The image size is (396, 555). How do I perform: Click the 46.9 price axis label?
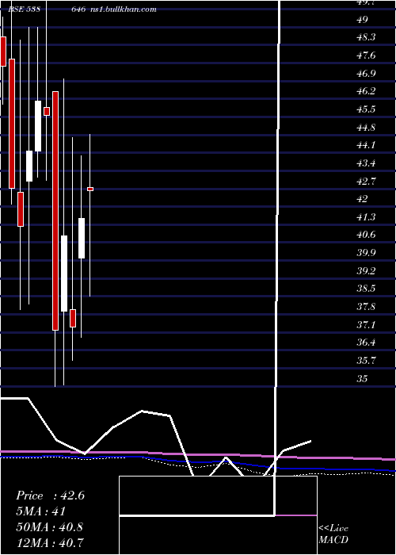(366, 73)
